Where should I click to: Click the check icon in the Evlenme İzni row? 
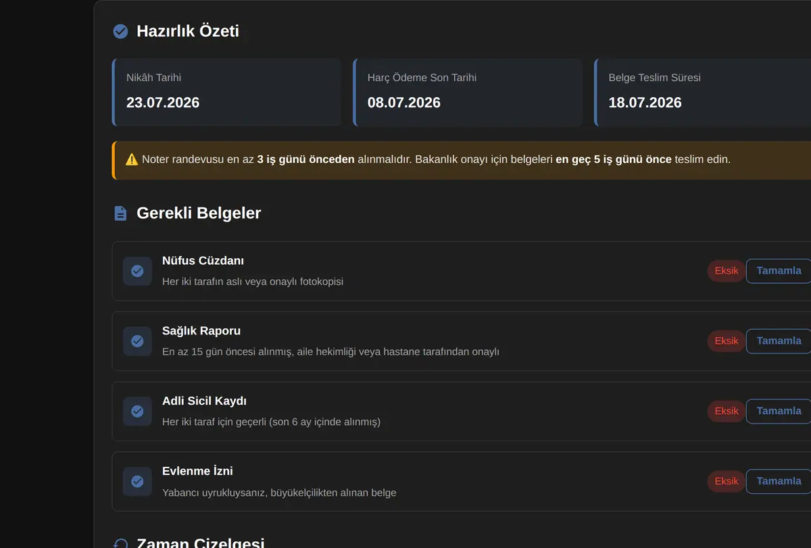click(x=137, y=482)
